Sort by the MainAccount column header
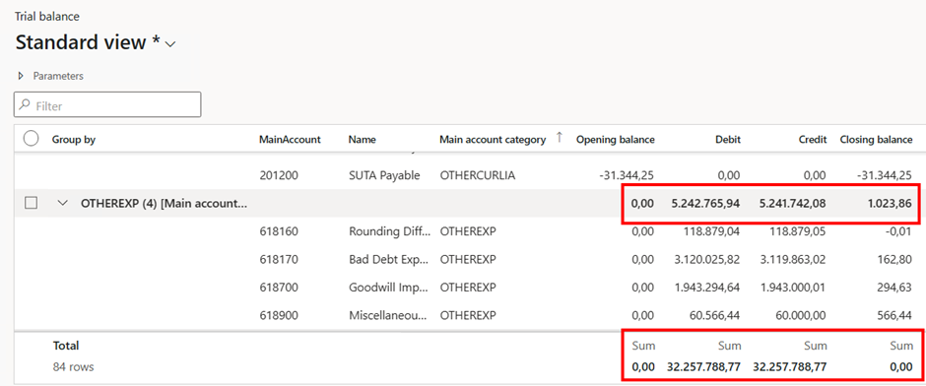The height and width of the screenshot is (386, 926). click(x=290, y=140)
